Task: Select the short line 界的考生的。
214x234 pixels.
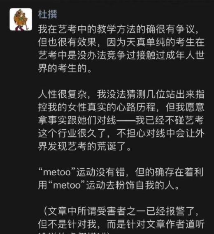Action: [65, 68]
